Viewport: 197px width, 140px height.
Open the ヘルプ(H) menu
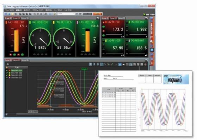(68, 10)
